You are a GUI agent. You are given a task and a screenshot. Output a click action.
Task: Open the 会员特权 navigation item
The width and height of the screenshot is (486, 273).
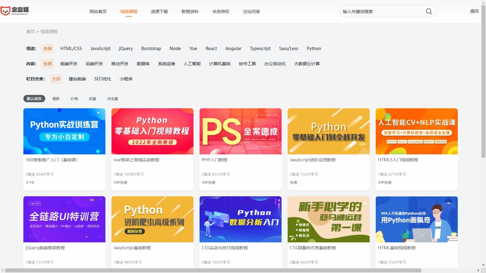click(x=221, y=12)
